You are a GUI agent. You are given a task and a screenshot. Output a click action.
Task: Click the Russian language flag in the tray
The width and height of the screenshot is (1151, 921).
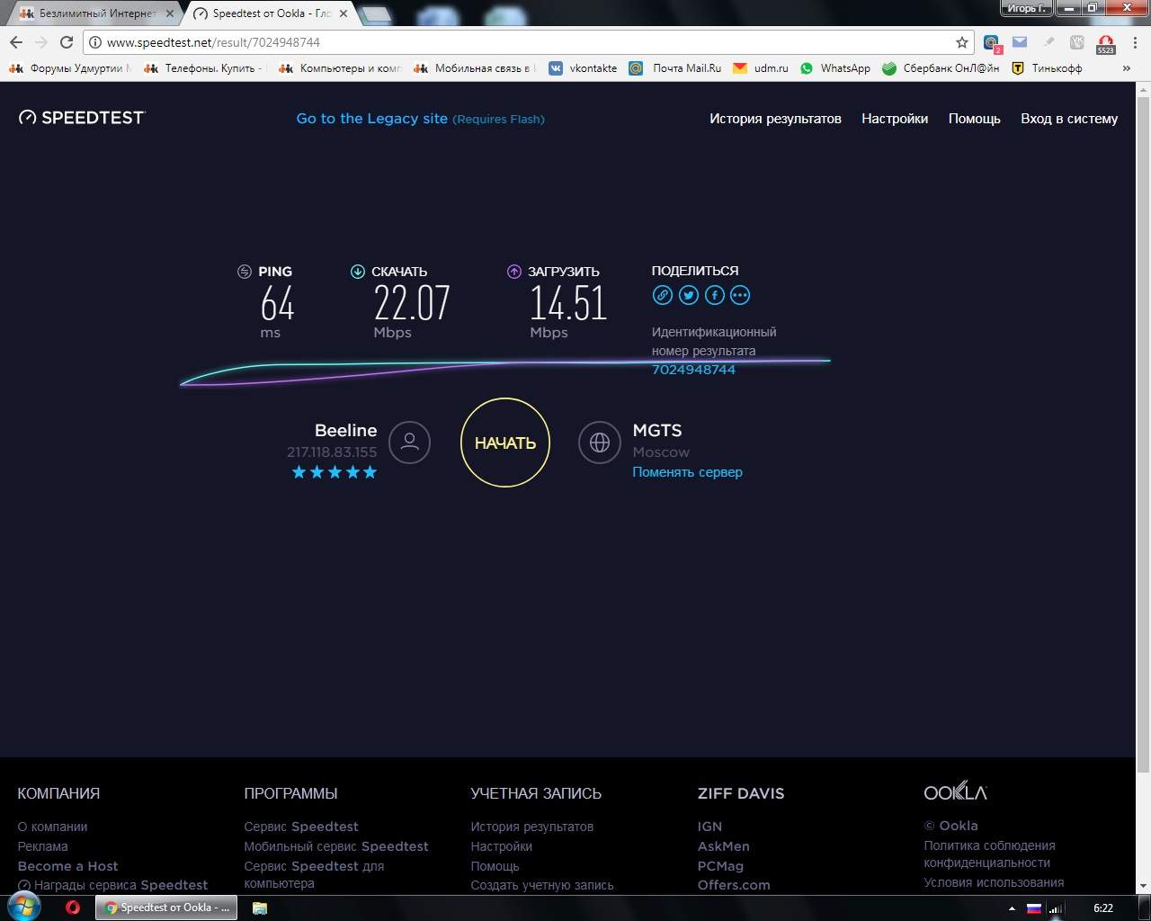[x=1034, y=908]
